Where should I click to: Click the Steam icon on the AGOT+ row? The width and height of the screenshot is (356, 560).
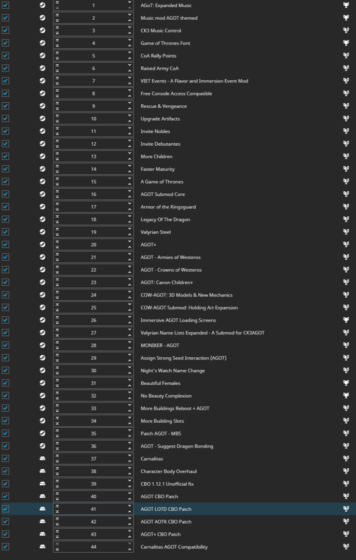coord(42,245)
